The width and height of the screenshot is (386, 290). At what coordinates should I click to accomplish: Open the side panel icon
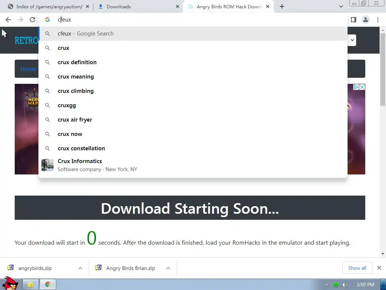(354, 20)
